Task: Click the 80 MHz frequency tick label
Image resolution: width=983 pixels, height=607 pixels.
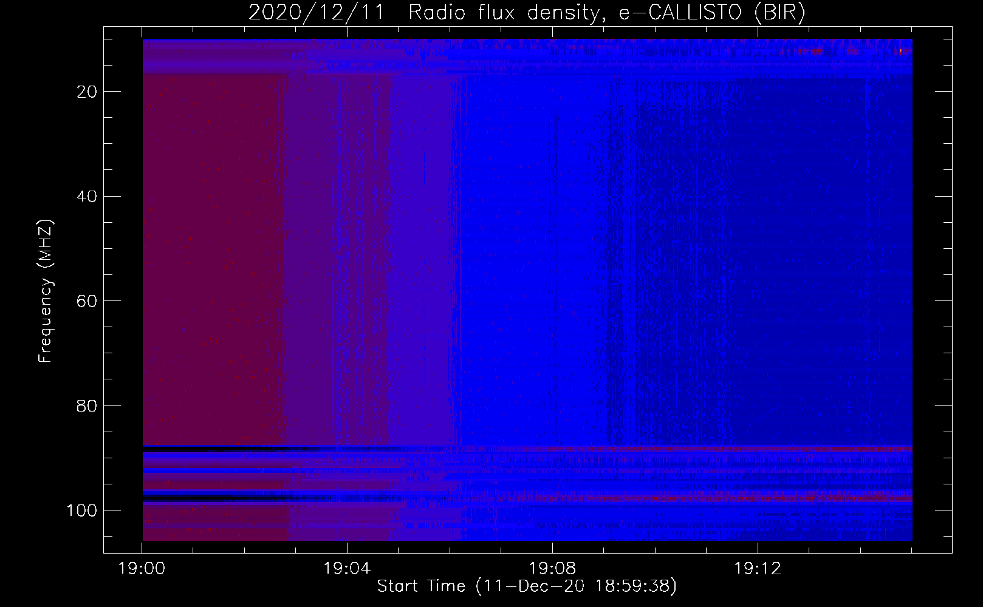Action: click(87, 405)
